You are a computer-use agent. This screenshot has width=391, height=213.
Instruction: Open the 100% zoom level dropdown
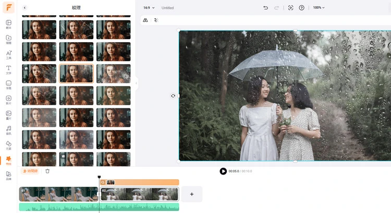319,8
